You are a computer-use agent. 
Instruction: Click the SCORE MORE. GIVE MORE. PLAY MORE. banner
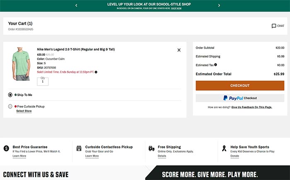(210, 175)
